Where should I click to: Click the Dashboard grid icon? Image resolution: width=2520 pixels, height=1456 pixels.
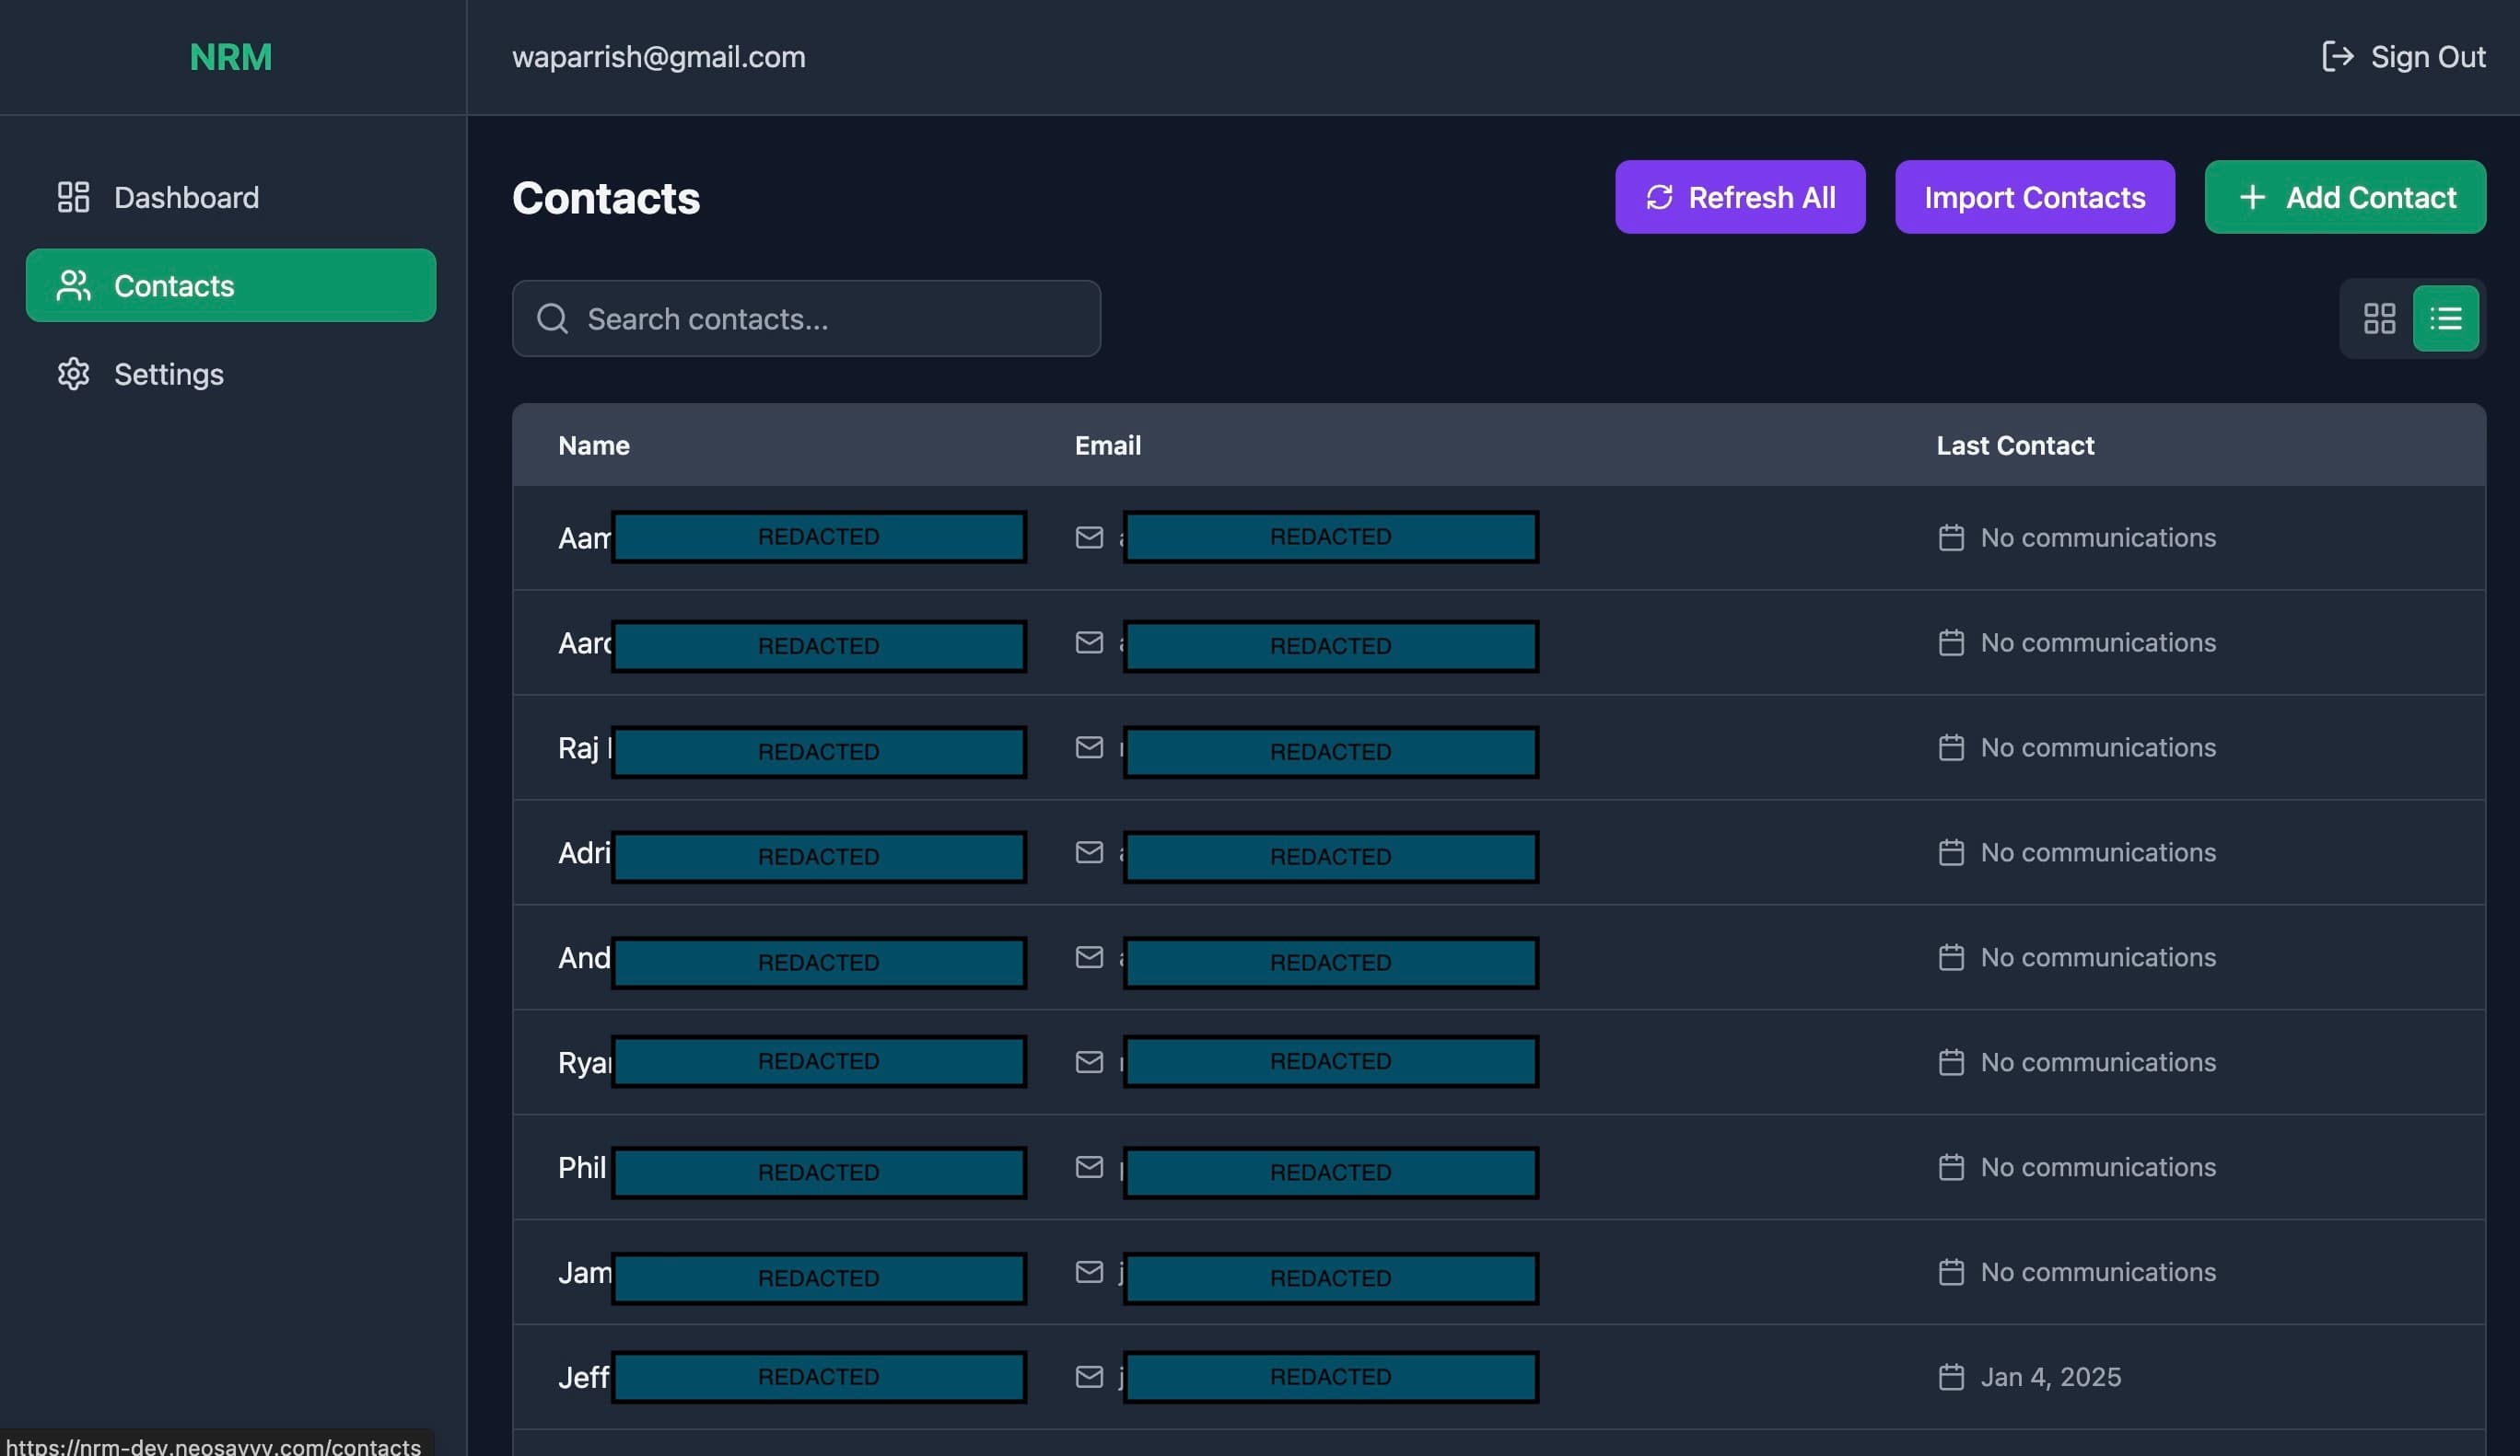pos(73,197)
